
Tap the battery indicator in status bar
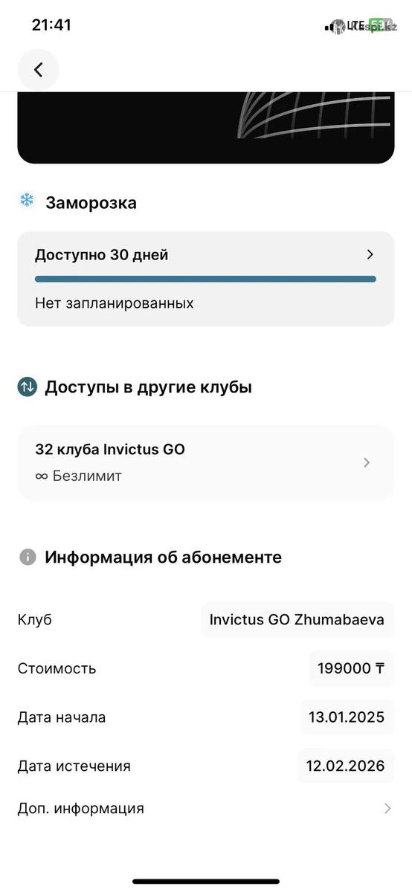380,25
